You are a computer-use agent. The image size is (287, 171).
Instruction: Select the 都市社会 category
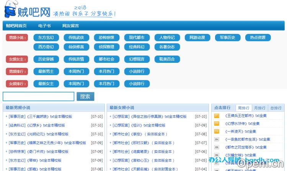(106, 59)
